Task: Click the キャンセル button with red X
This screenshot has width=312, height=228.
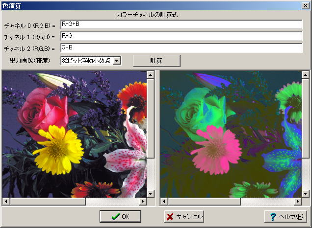Action: (x=184, y=216)
